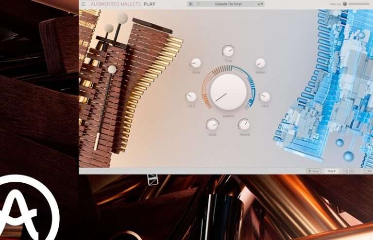Viewport: 373px width, 240px height.
Task: Open the preset library browser icon
Action: (191, 4)
